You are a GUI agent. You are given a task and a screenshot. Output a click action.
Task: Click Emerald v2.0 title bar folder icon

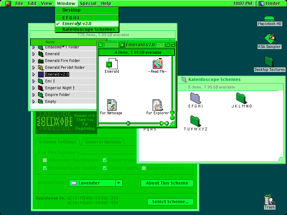click(x=122, y=44)
